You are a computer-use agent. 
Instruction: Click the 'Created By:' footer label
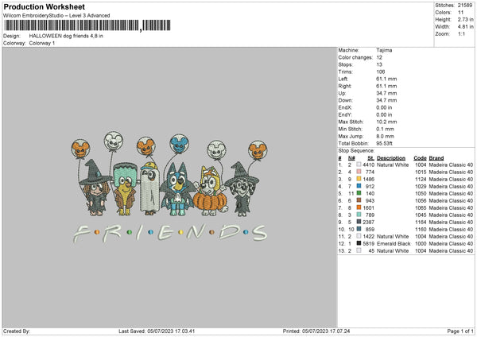pos(17,331)
